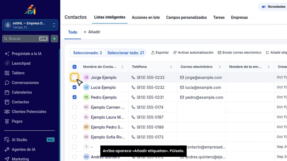Toggle the header select-all checkbox
Viewport: 287px width, 161px height.
75,67
